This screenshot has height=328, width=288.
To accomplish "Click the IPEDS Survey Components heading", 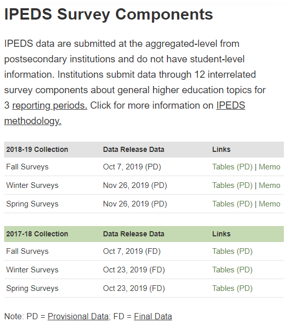I will pyautogui.click(x=109, y=14).
